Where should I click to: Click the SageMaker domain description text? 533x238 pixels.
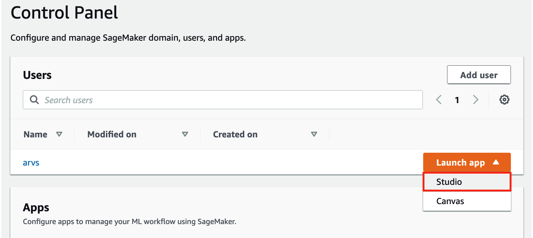pos(128,38)
